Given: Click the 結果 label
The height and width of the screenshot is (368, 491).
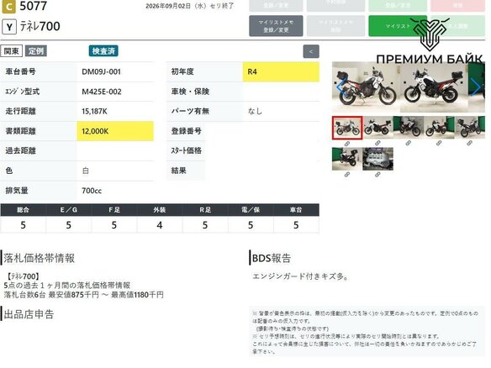Looking at the screenshot, I should pos(179,171).
